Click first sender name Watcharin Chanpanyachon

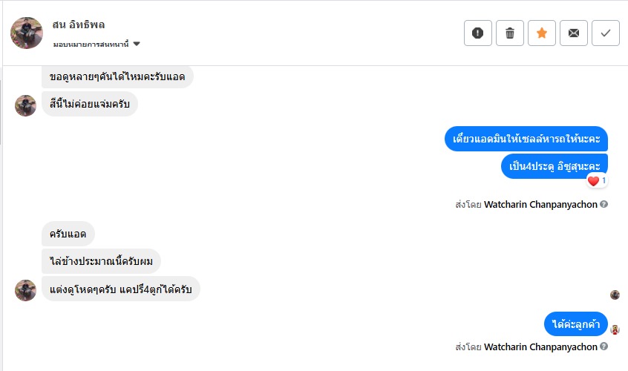click(x=540, y=205)
